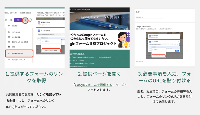Click the code icon beside スクリプト エディタ
This screenshot has height=115, width=200.
pyautogui.click(x=9, y=60)
